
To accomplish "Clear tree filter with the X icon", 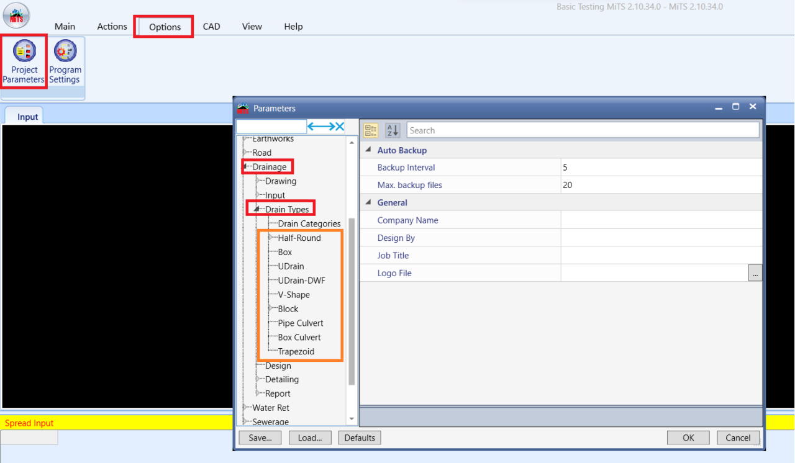I will tap(340, 127).
